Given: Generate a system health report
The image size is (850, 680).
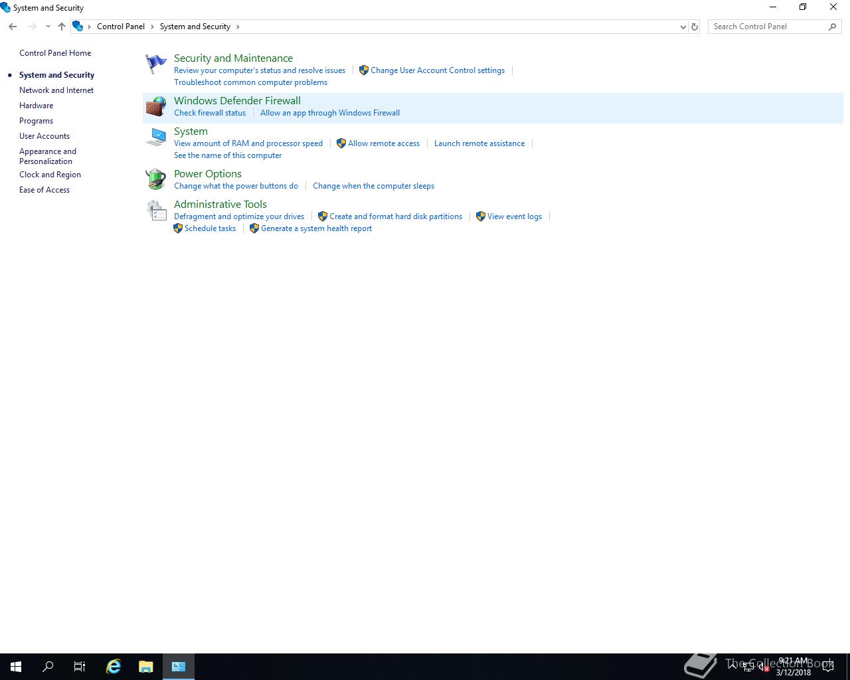Looking at the screenshot, I should click(x=316, y=228).
